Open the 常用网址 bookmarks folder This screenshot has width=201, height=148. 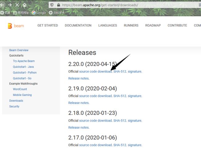coord(21,13)
